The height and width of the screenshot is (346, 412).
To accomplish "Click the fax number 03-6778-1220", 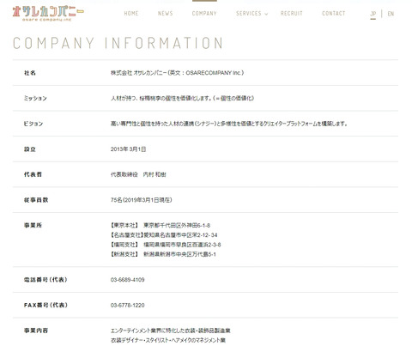I will tap(127, 305).
